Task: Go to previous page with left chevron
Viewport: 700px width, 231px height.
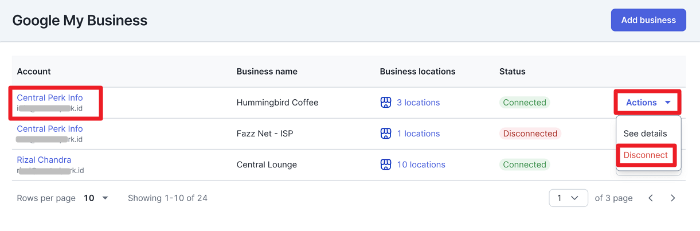Action: (651, 198)
